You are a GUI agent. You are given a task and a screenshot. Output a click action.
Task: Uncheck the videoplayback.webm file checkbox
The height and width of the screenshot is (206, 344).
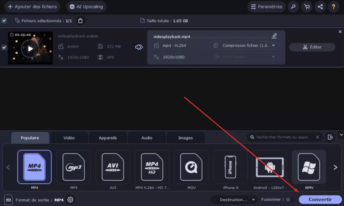click(4, 47)
